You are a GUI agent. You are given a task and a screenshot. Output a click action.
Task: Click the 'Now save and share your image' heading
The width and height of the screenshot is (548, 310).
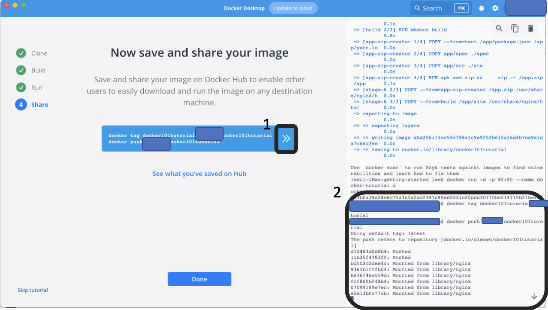(x=199, y=53)
